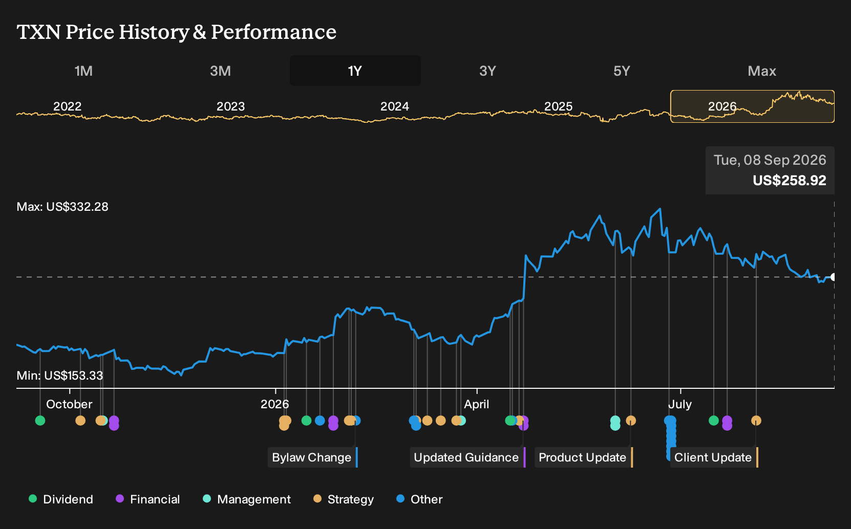Toggle Dividend events in legend

click(61, 499)
